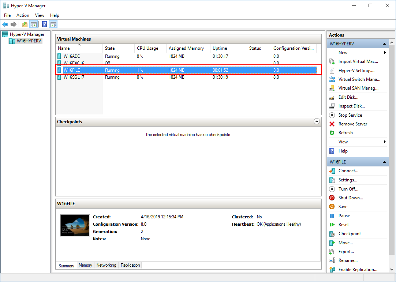Switch to the Memory tab
Image resolution: width=396 pixels, height=282 pixels.
85,265
